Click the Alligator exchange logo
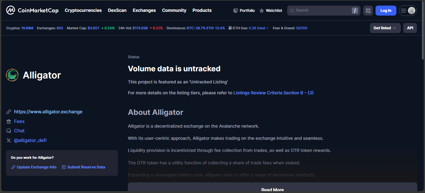This screenshot has width=425, height=193. coord(12,75)
